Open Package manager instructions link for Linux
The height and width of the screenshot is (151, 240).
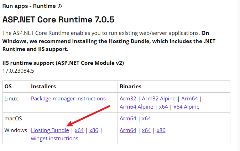click(x=68, y=99)
